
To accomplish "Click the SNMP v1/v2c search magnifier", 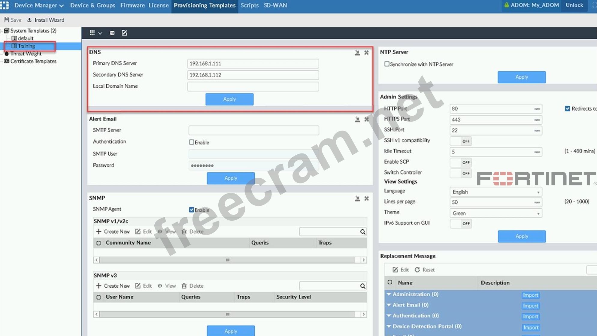I will pos(362,232).
